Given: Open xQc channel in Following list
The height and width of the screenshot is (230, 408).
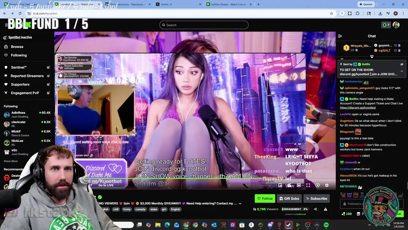Looking at the screenshot, I should pos(27,152).
